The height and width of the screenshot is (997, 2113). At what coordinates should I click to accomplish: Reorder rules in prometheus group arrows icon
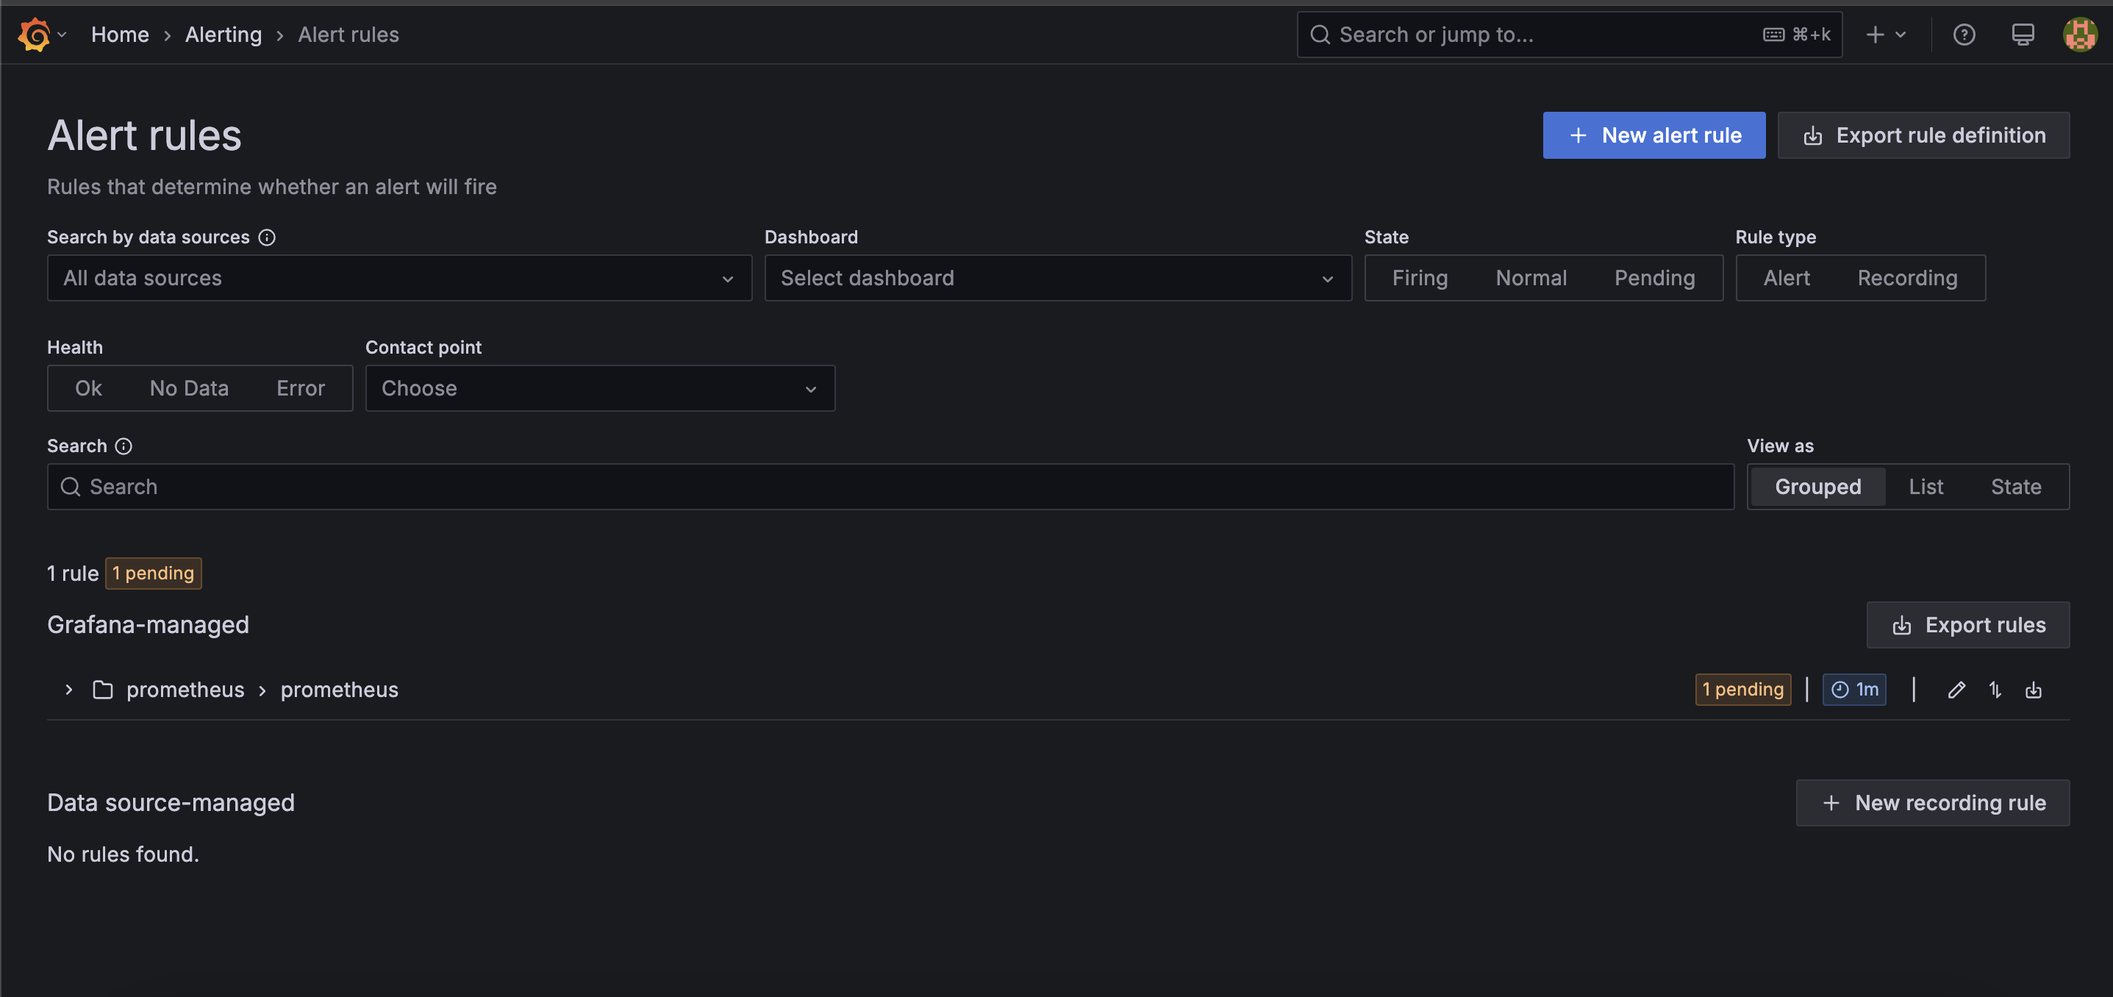point(1995,690)
